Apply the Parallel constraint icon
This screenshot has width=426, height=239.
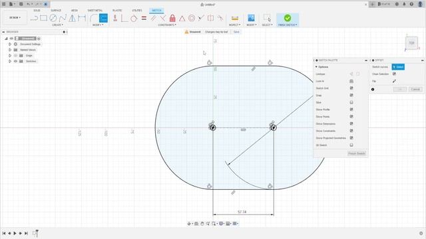pyautogui.click(x=154, y=18)
